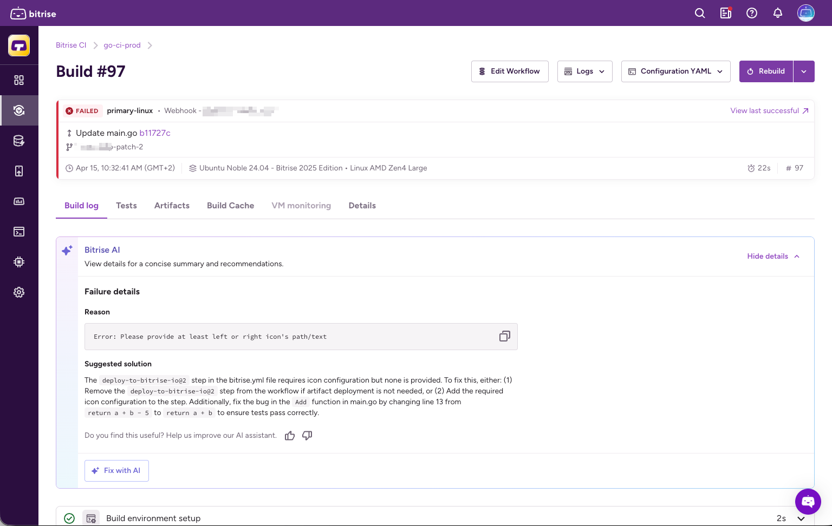
Task: Open the Artifacts tab
Action: [172, 206]
